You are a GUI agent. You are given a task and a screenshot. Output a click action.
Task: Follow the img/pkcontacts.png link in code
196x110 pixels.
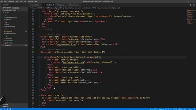pos(73,62)
